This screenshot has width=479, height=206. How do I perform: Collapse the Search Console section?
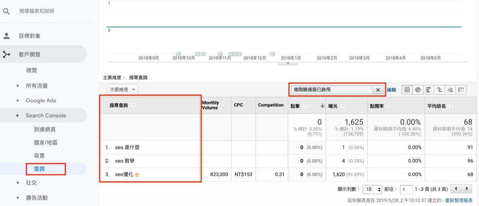[x=18, y=115]
